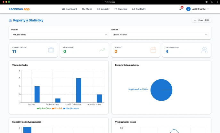Click the Fachman.app logo
220x133 pixels.
(19, 9)
